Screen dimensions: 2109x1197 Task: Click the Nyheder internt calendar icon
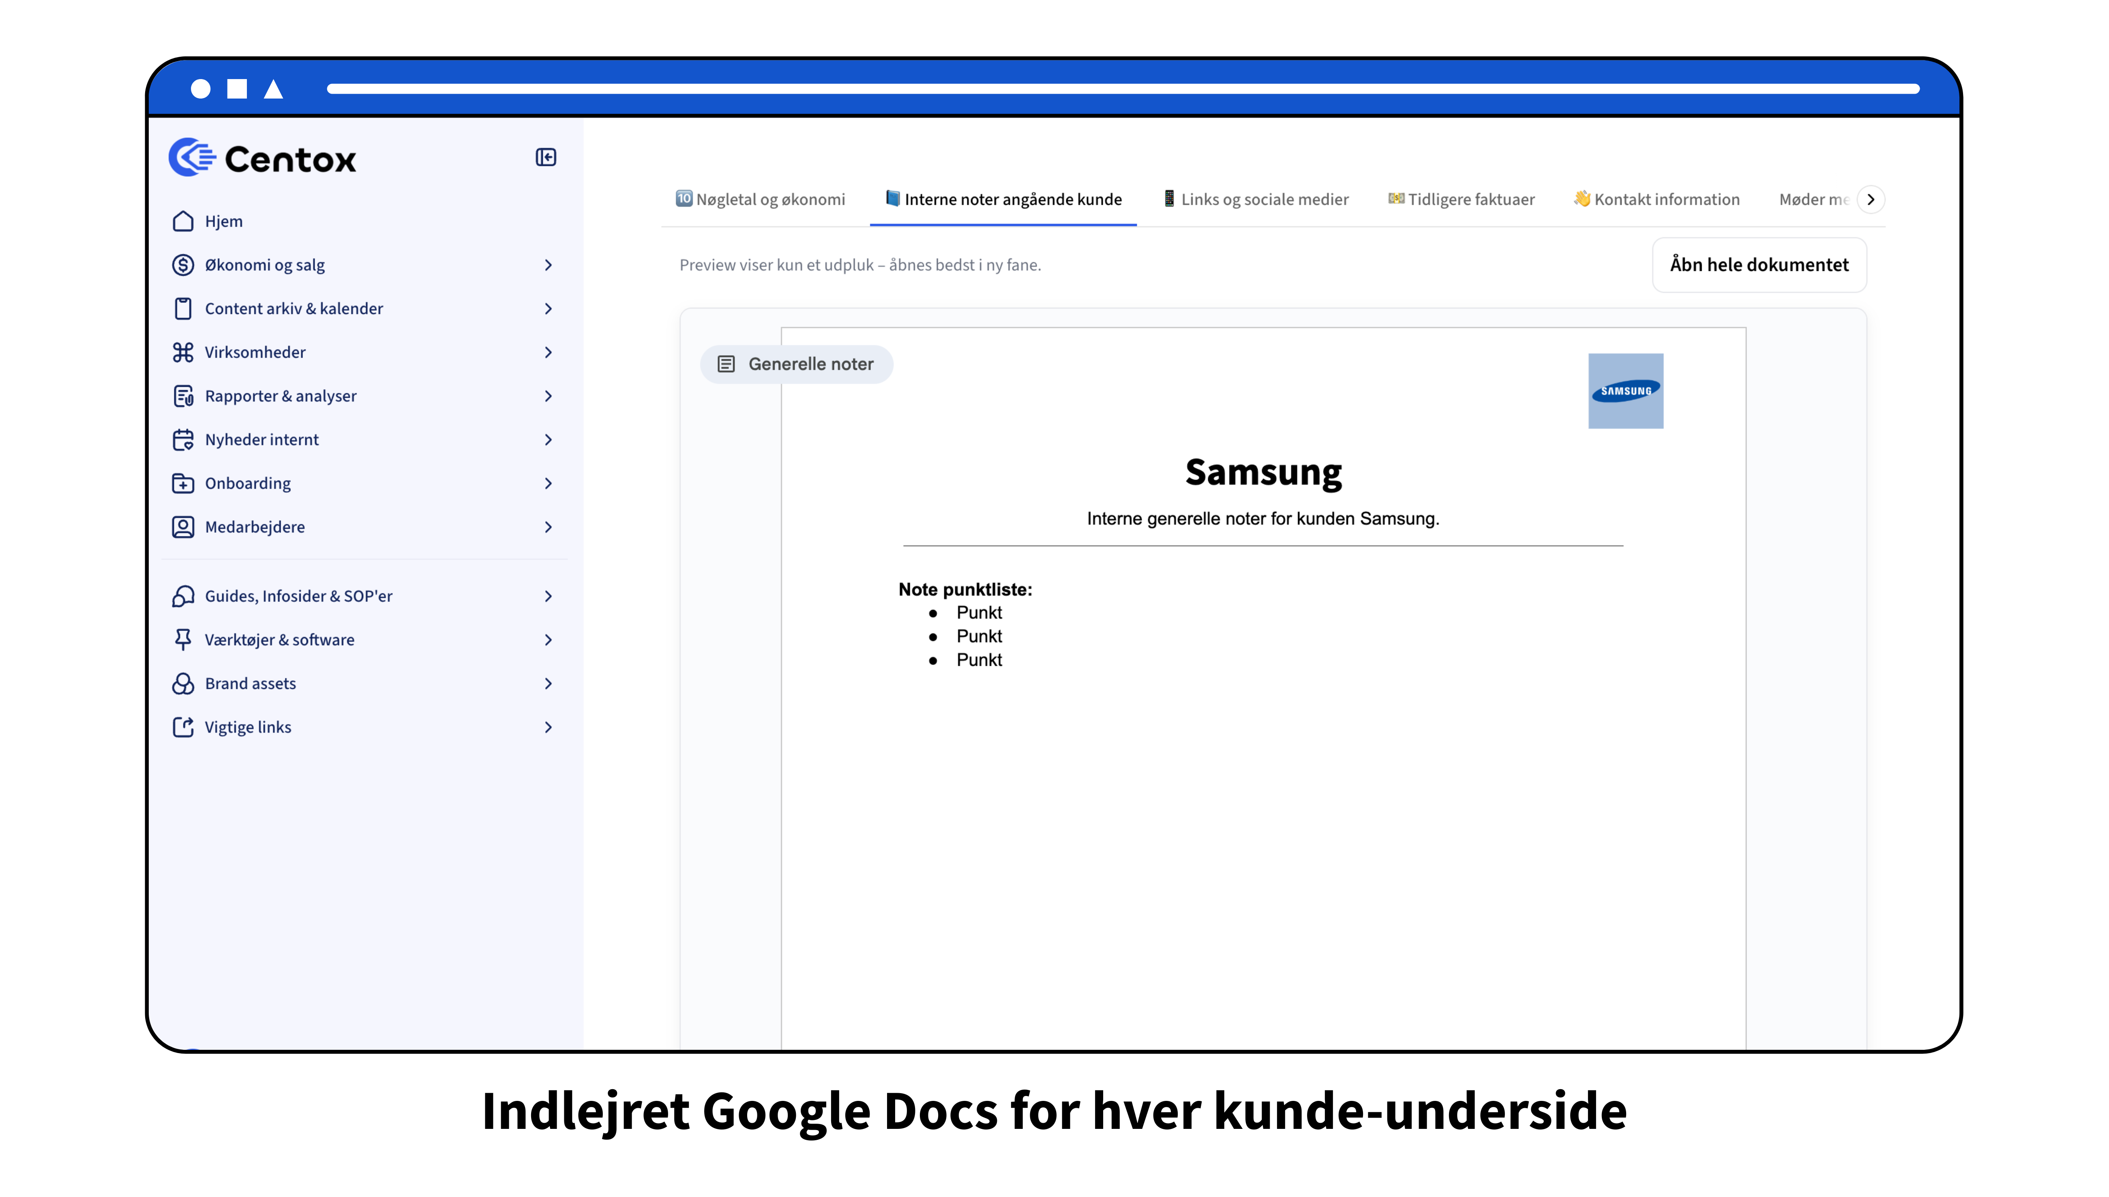point(182,440)
